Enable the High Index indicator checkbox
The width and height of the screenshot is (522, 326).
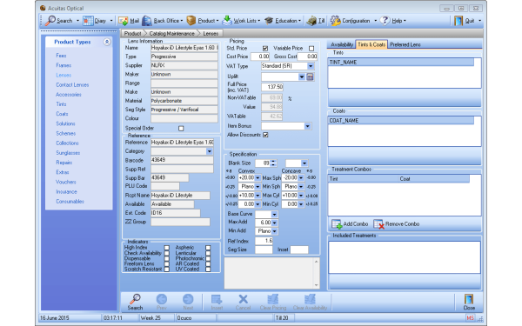point(167,248)
